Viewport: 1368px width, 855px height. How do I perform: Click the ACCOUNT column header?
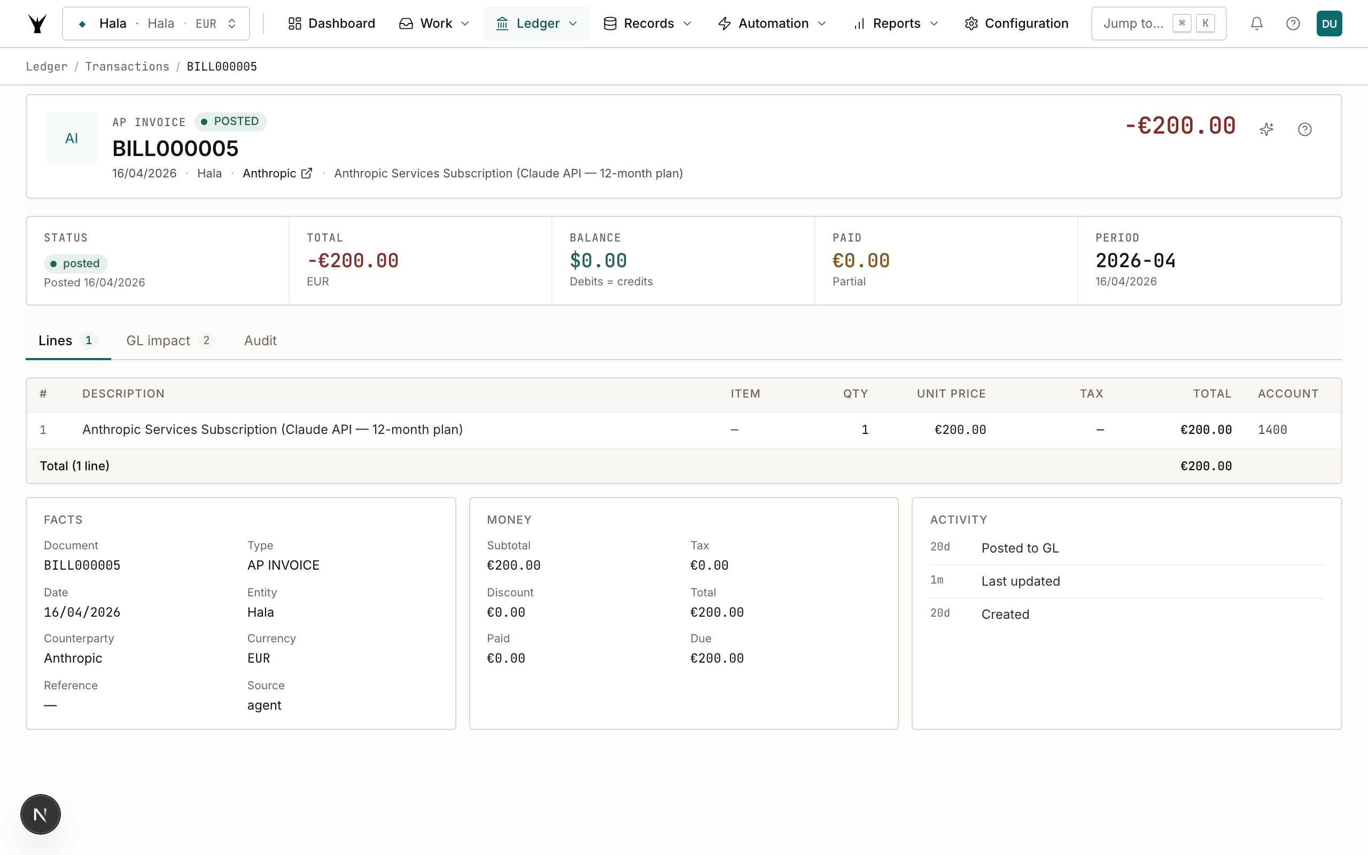(1288, 394)
